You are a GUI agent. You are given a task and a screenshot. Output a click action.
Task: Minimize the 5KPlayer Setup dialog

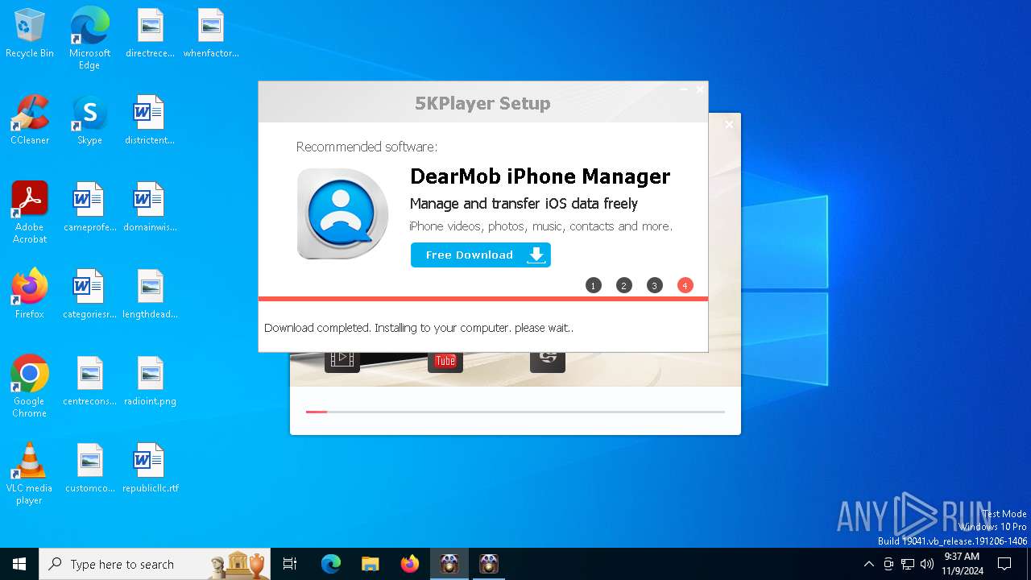coord(684,89)
